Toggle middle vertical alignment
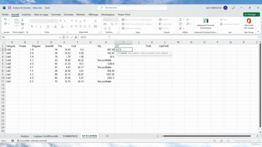 [x=76, y=21]
